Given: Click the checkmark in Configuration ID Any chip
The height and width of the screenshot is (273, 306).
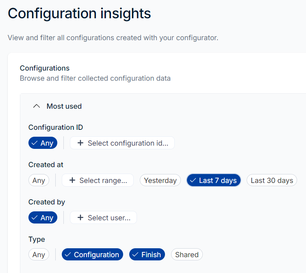Looking at the screenshot, I should point(35,143).
